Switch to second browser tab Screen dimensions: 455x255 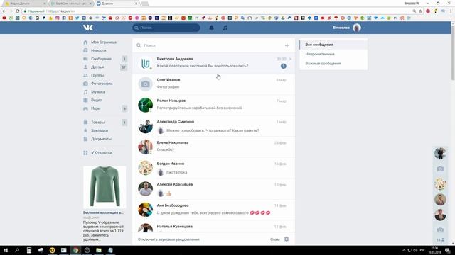pos(70,4)
